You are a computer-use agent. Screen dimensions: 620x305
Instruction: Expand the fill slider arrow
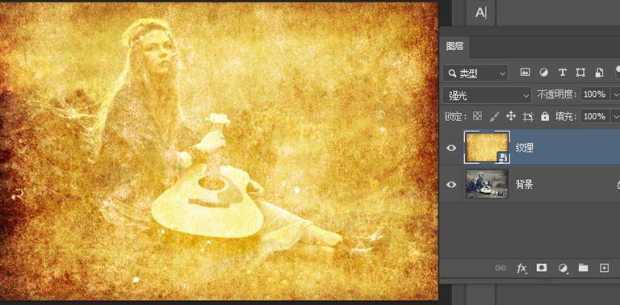tap(615, 116)
